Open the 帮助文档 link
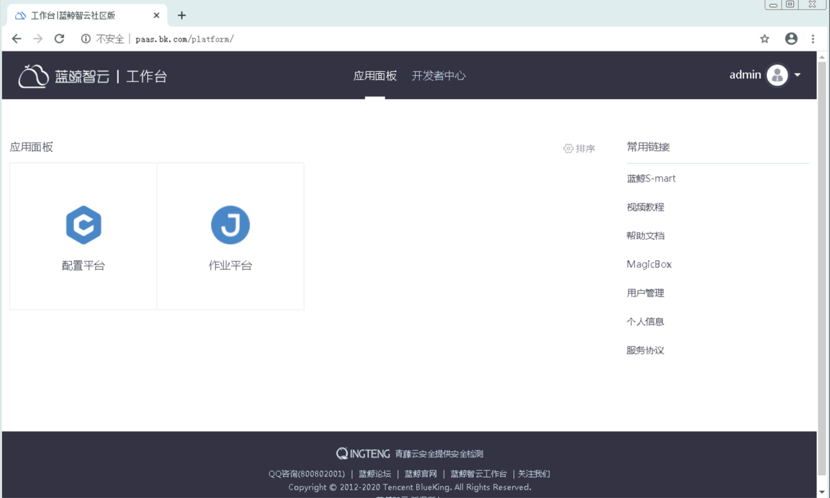 645,236
